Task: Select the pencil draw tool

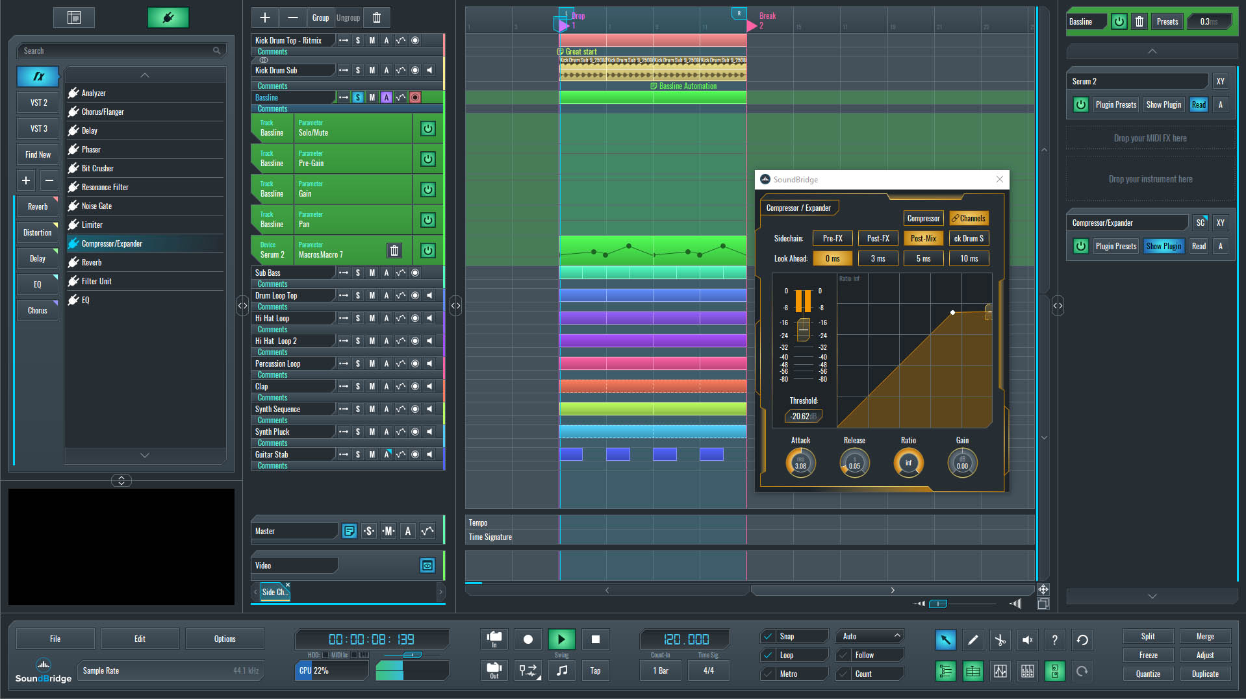Action: [x=973, y=640]
